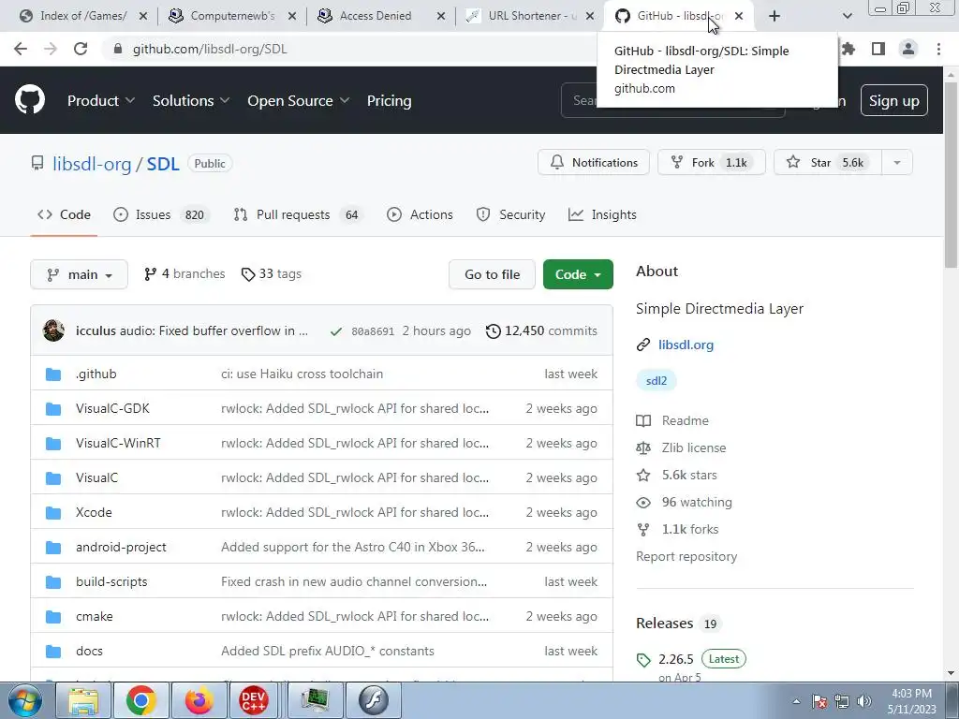Open tab search chevron in title bar
Image resolution: width=959 pixels, height=719 pixels.
[x=847, y=16]
